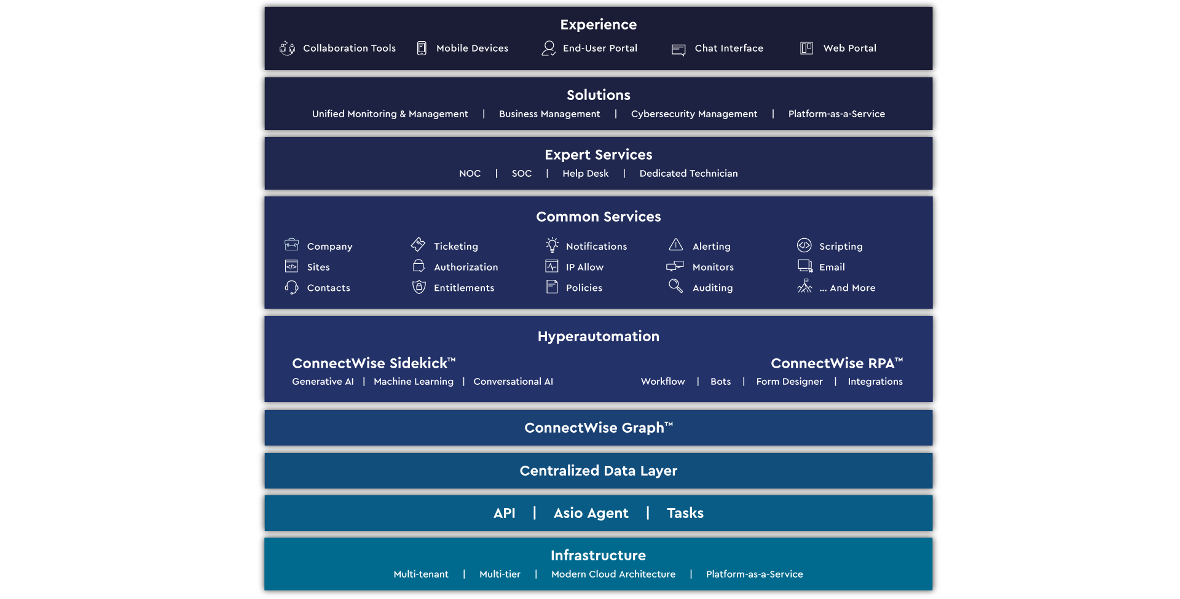Click the Mobile Devices phone icon

pyautogui.click(x=422, y=48)
